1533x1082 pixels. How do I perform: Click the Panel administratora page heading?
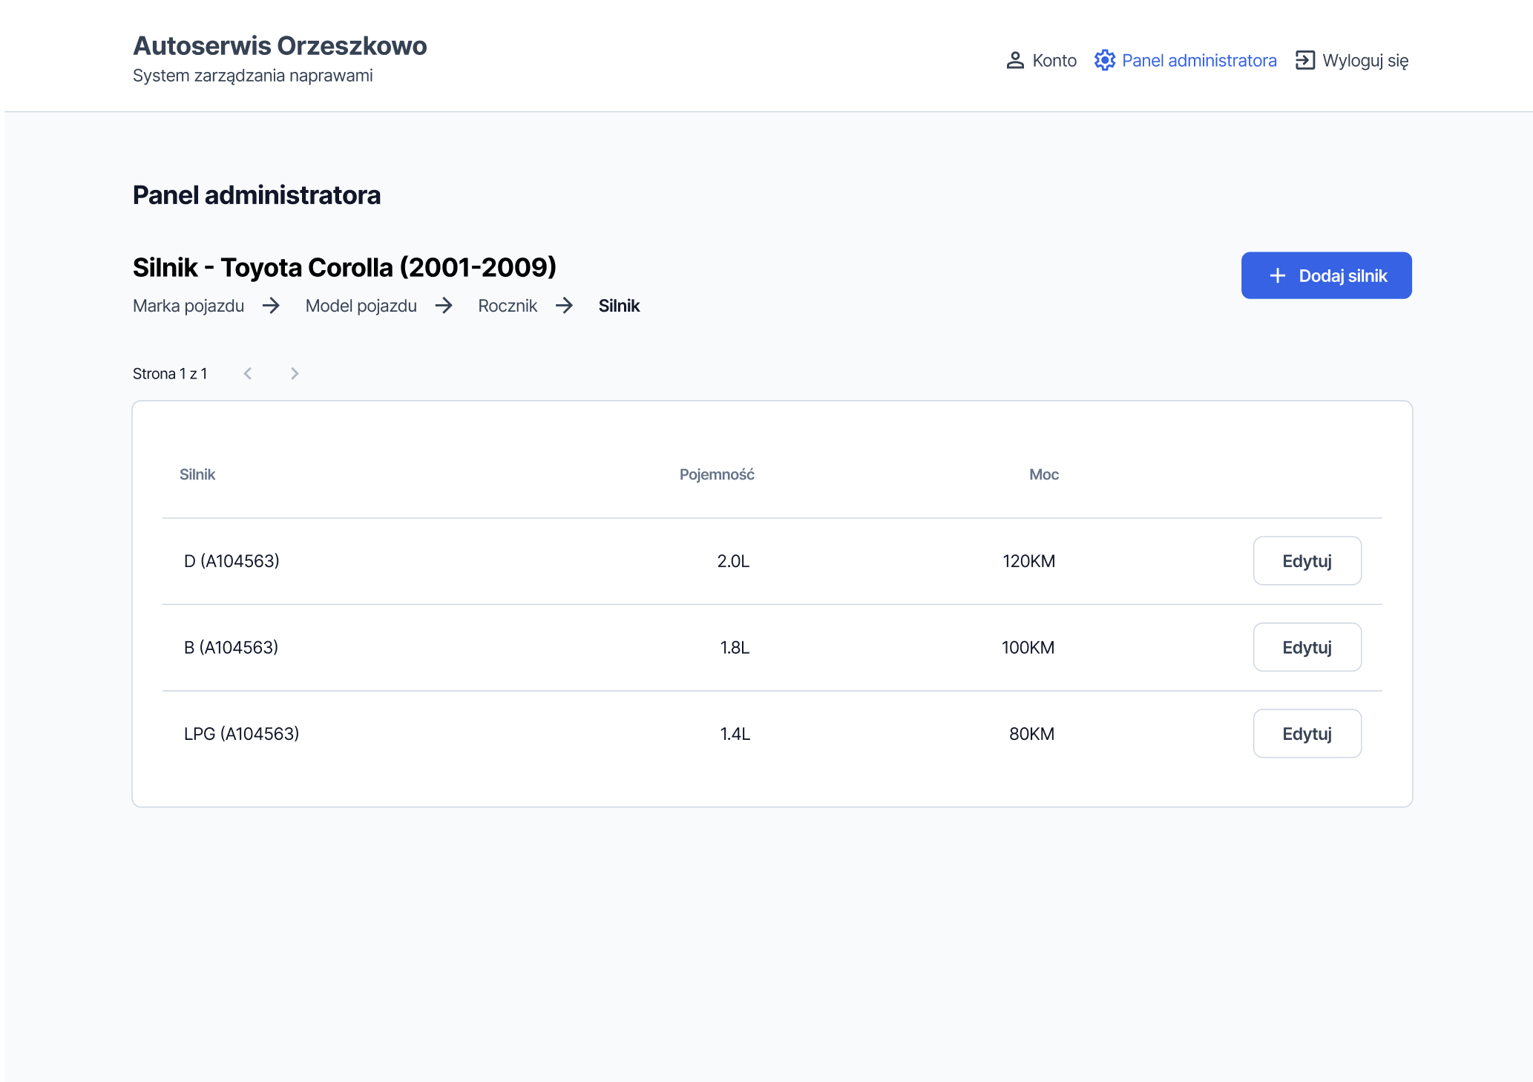pyautogui.click(x=257, y=195)
